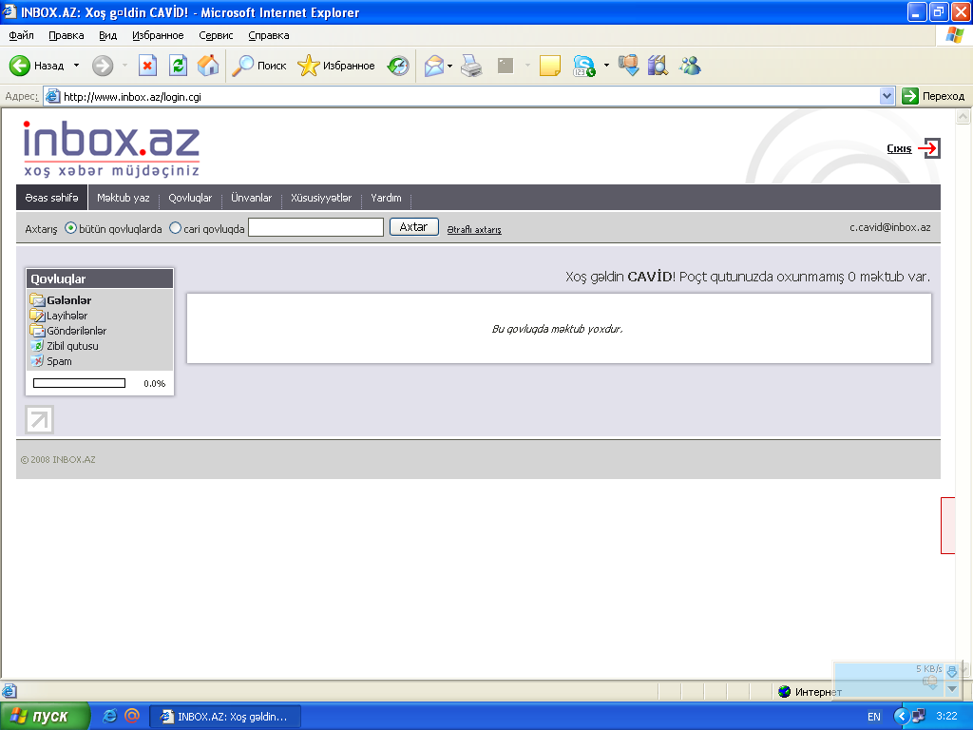Click the Back (Назад) arrow icon
This screenshot has height=730, width=973.
tap(19, 66)
